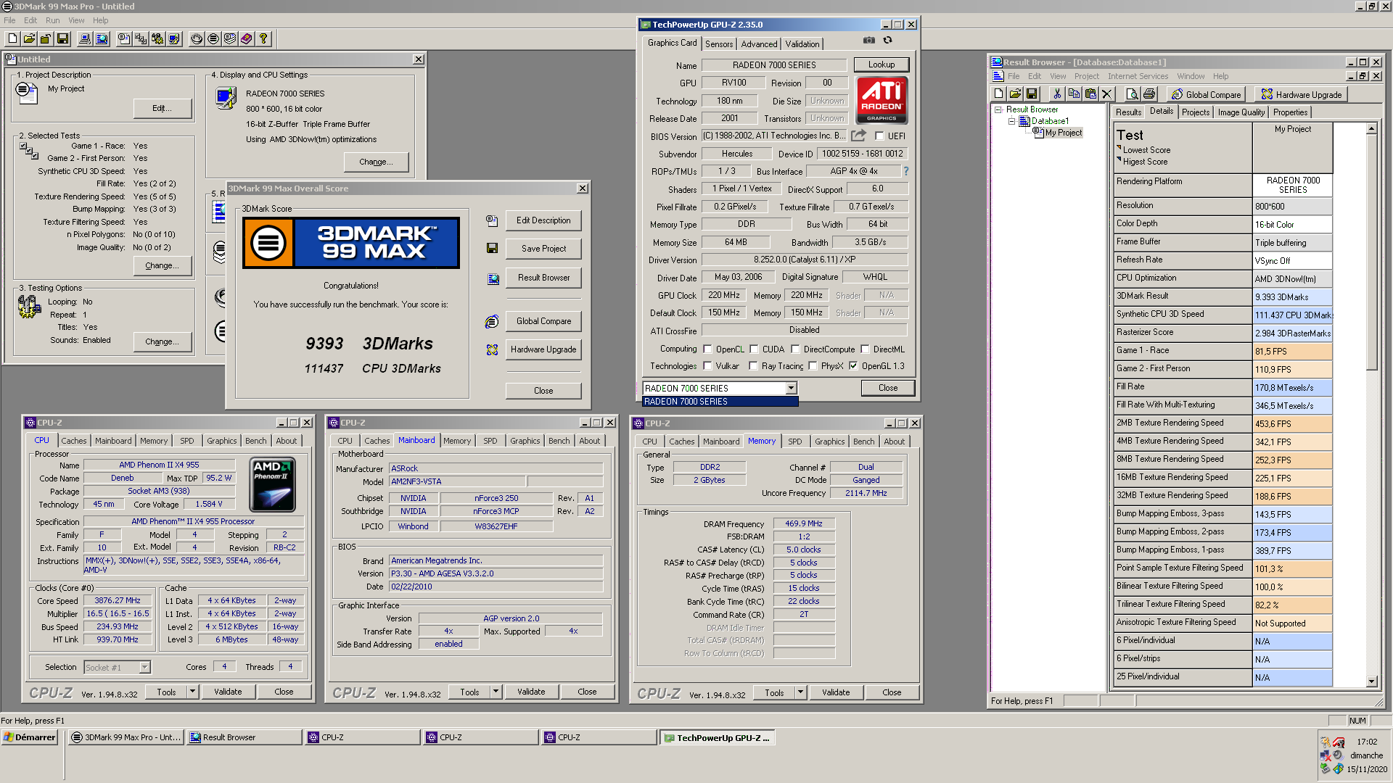
Task: Toggle Vulkan checkbox in GPU-Z
Action: coord(707,366)
